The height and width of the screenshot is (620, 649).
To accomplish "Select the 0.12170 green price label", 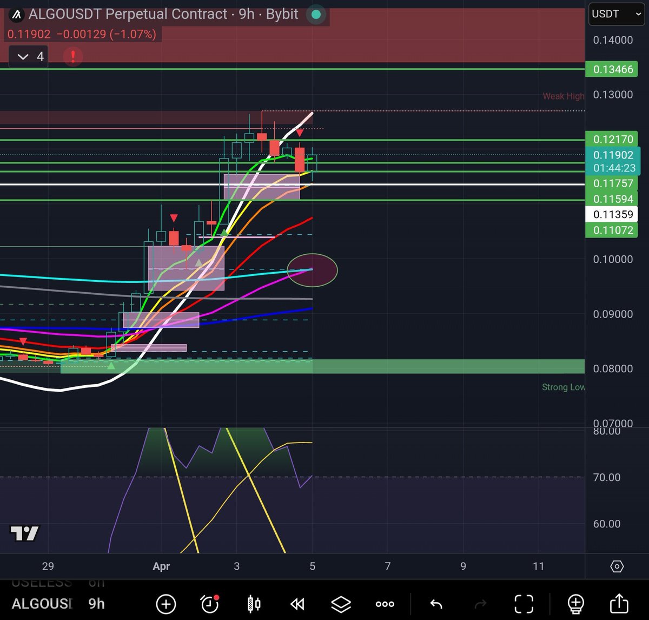I will pyautogui.click(x=613, y=139).
